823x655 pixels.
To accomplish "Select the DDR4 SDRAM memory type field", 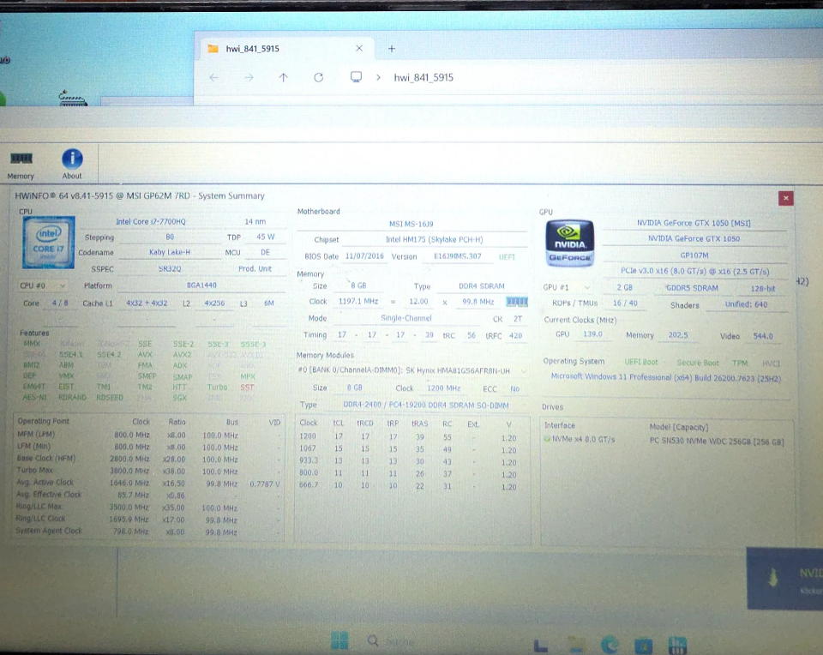I will [481, 286].
